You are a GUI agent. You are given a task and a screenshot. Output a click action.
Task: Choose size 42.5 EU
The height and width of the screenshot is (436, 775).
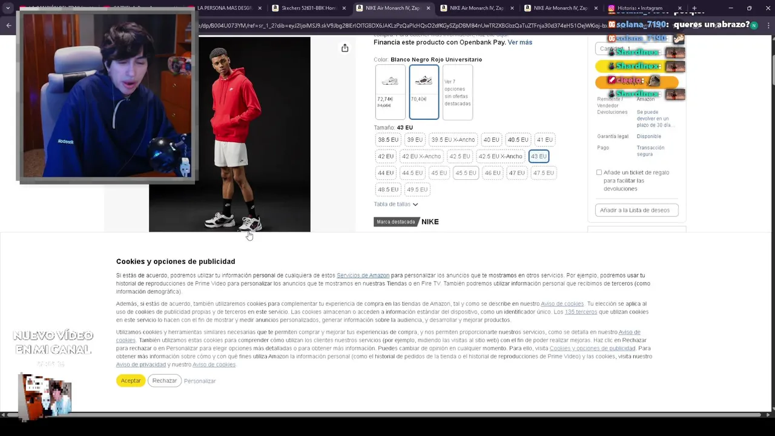pos(460,156)
